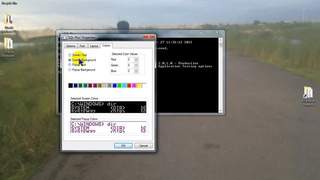Pick the dark gray color swatch

[x=110, y=85]
